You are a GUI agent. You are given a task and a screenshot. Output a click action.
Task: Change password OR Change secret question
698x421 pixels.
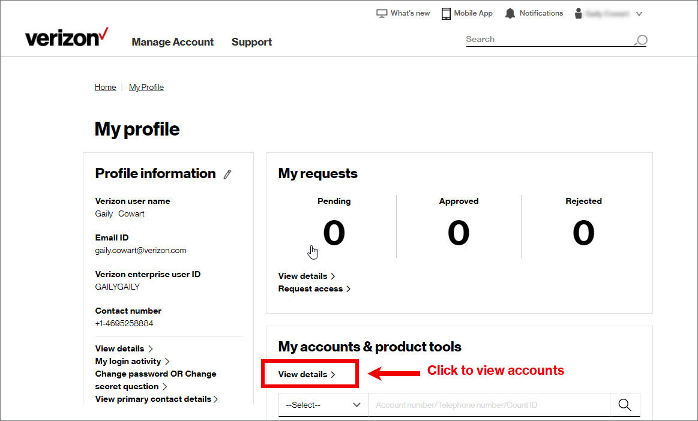point(156,380)
